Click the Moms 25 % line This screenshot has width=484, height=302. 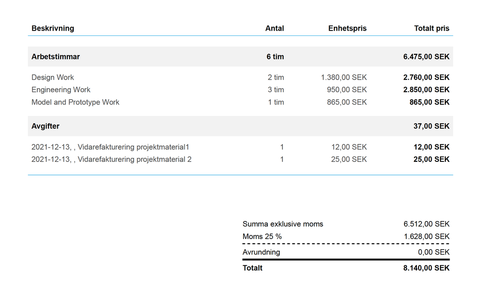(346, 237)
